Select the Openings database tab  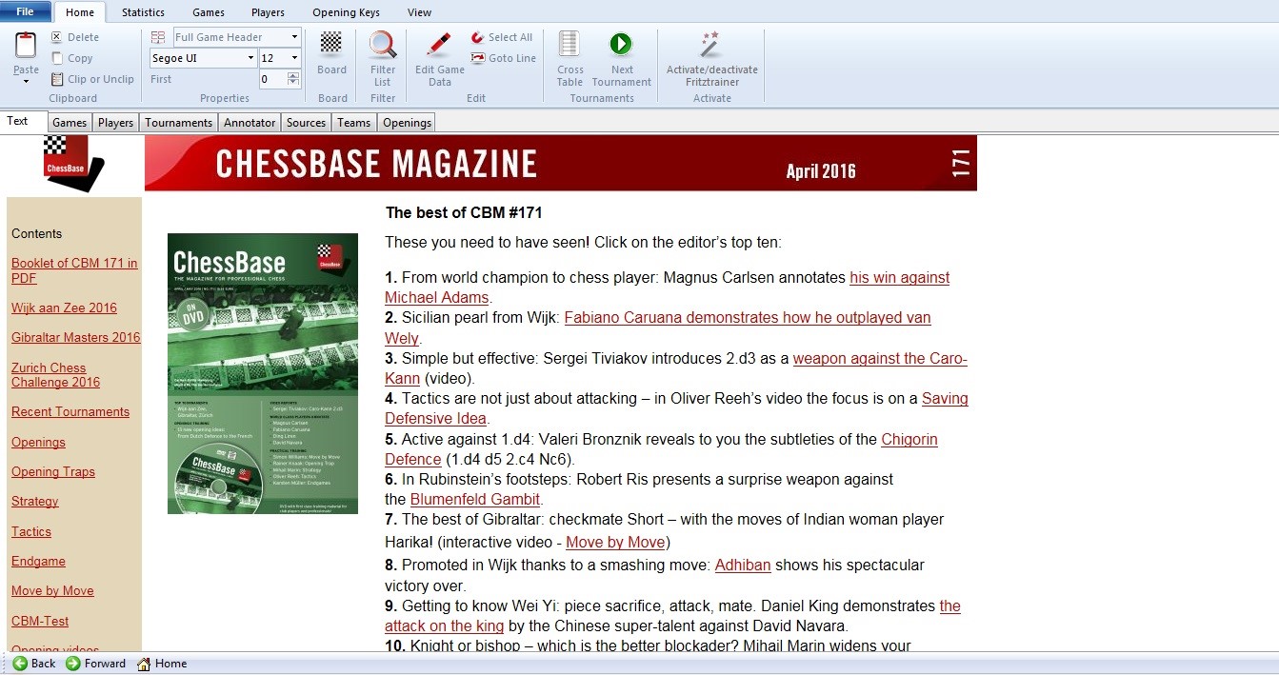coord(408,123)
